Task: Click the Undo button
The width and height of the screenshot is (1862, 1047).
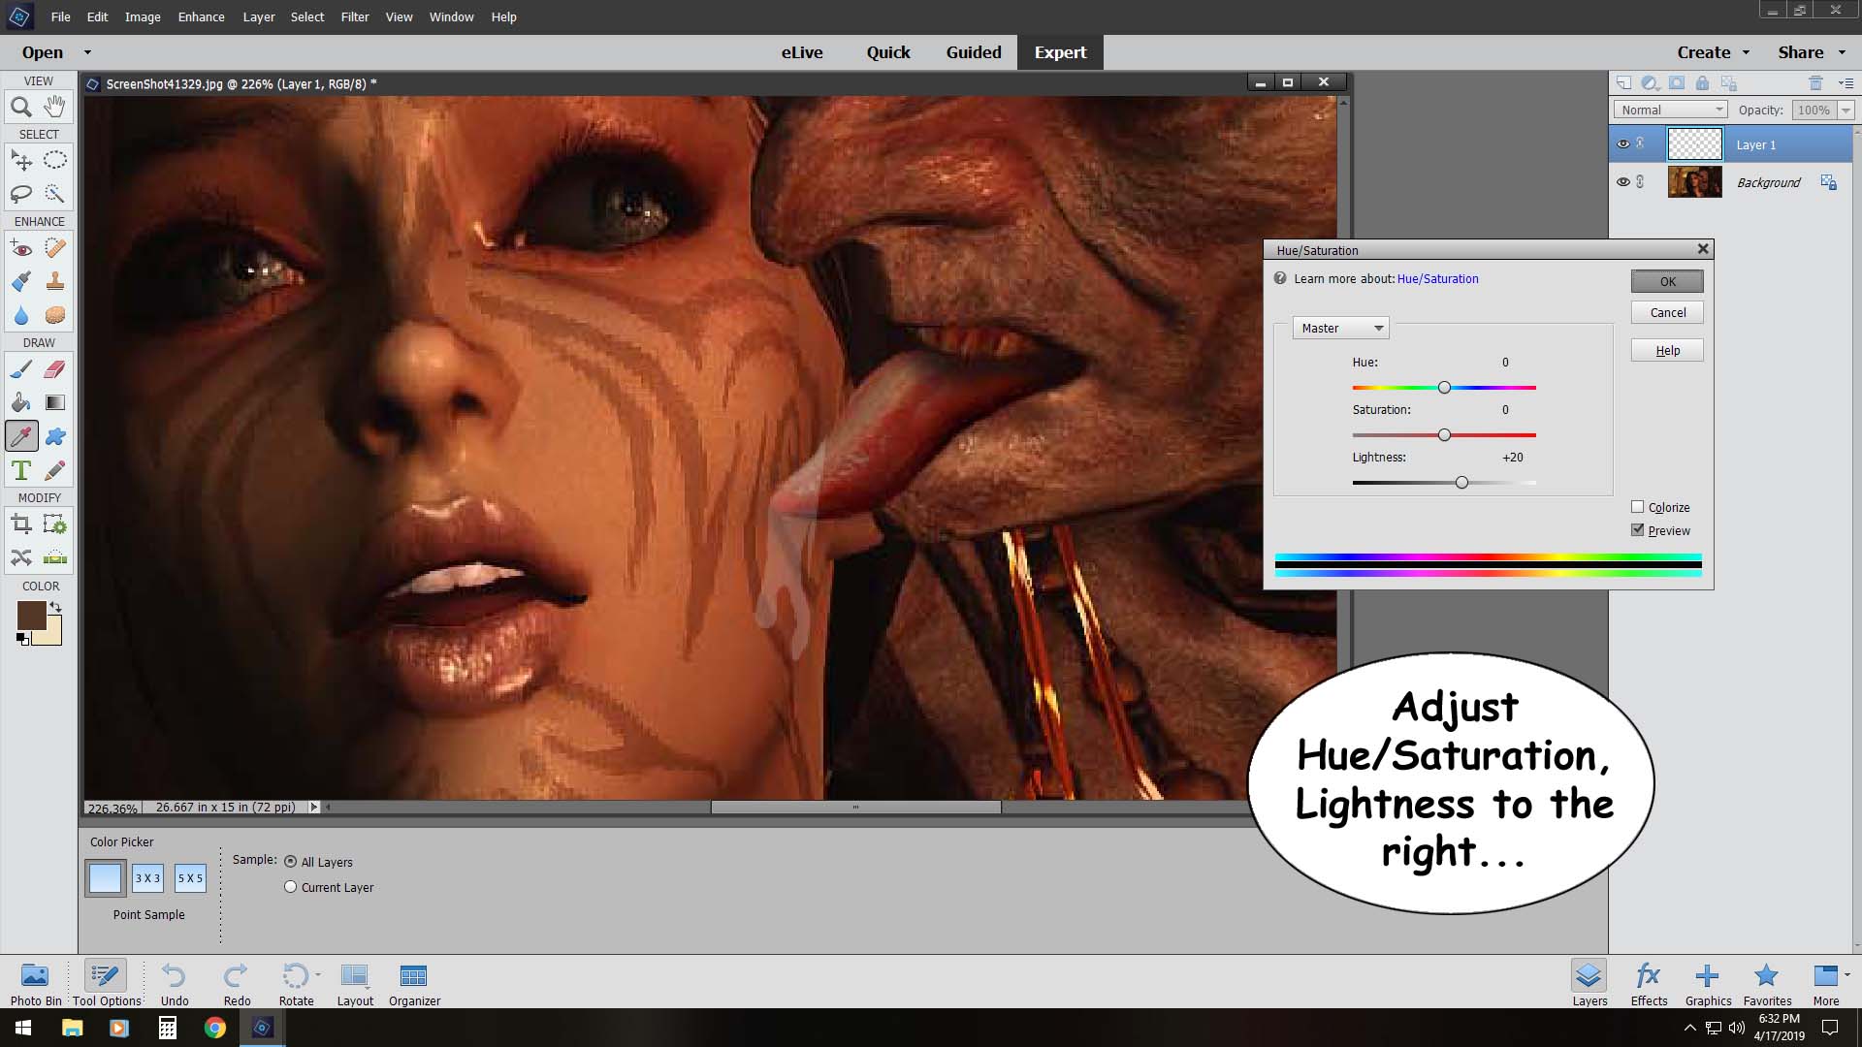Action: pyautogui.click(x=175, y=983)
